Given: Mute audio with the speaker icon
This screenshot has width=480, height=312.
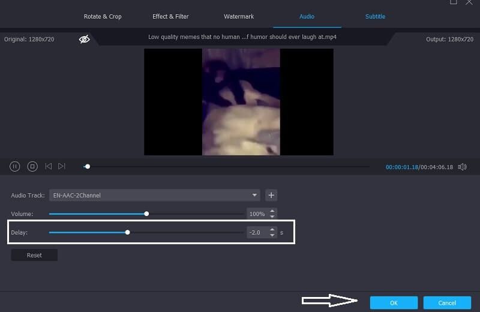Looking at the screenshot, I should coord(462,167).
